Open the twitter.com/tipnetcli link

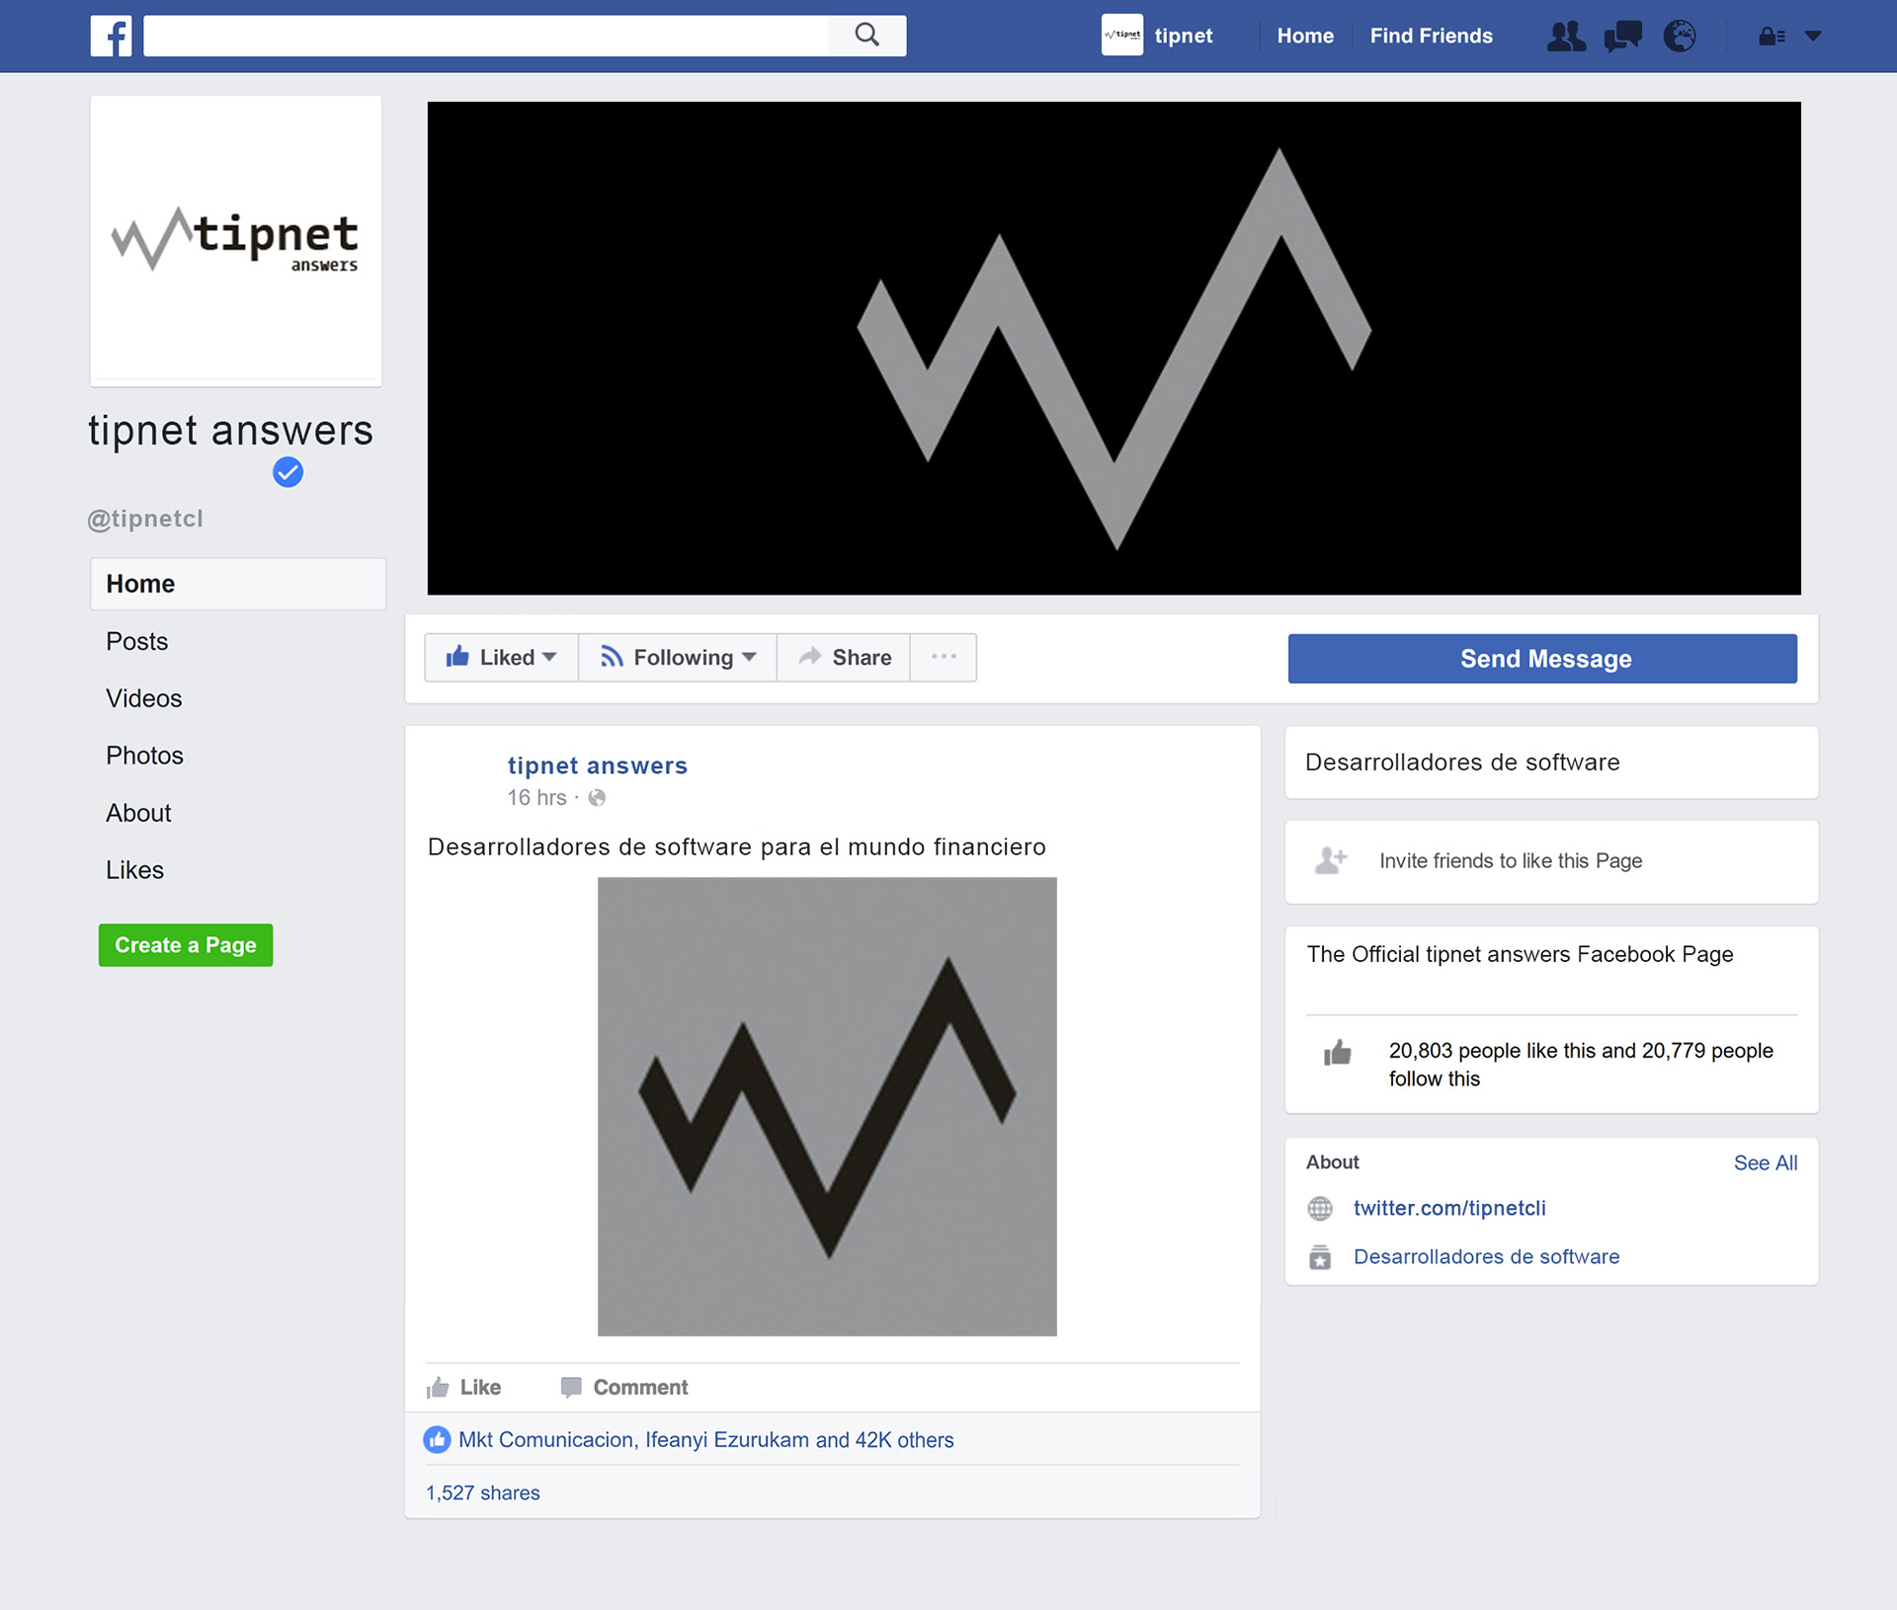pos(1449,1208)
